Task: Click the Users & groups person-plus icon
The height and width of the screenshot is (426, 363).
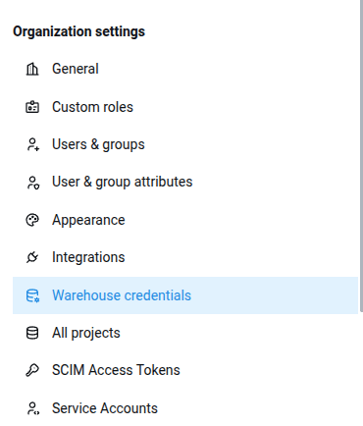Action: tap(32, 144)
